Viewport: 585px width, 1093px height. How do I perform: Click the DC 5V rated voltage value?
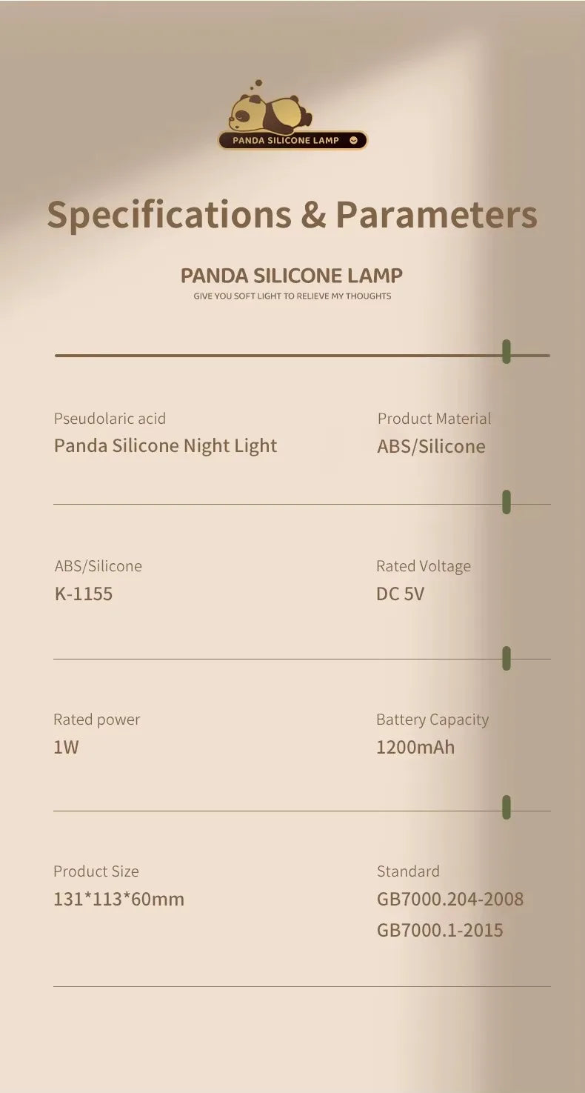pos(400,594)
